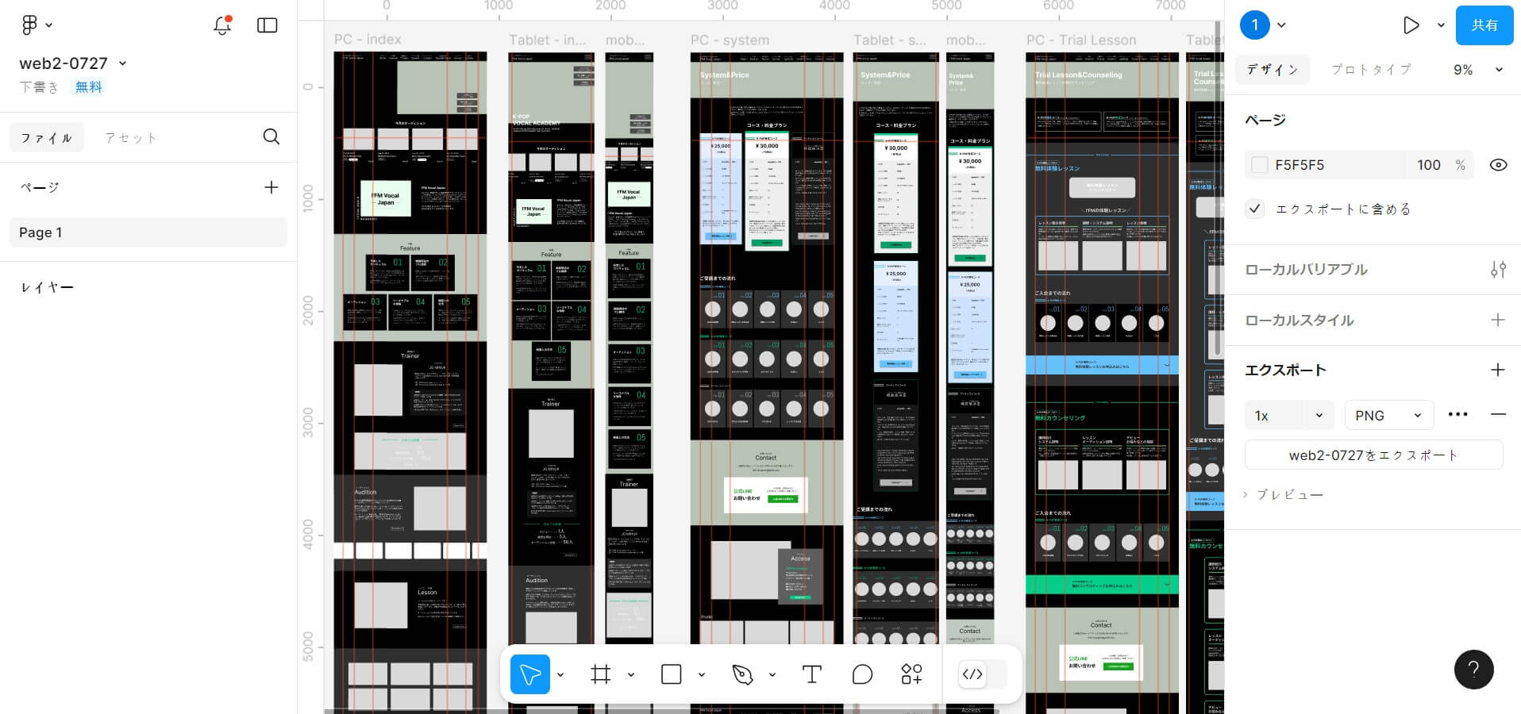Switch to the アセット tab
This screenshot has width=1521, height=714.
pyautogui.click(x=130, y=138)
